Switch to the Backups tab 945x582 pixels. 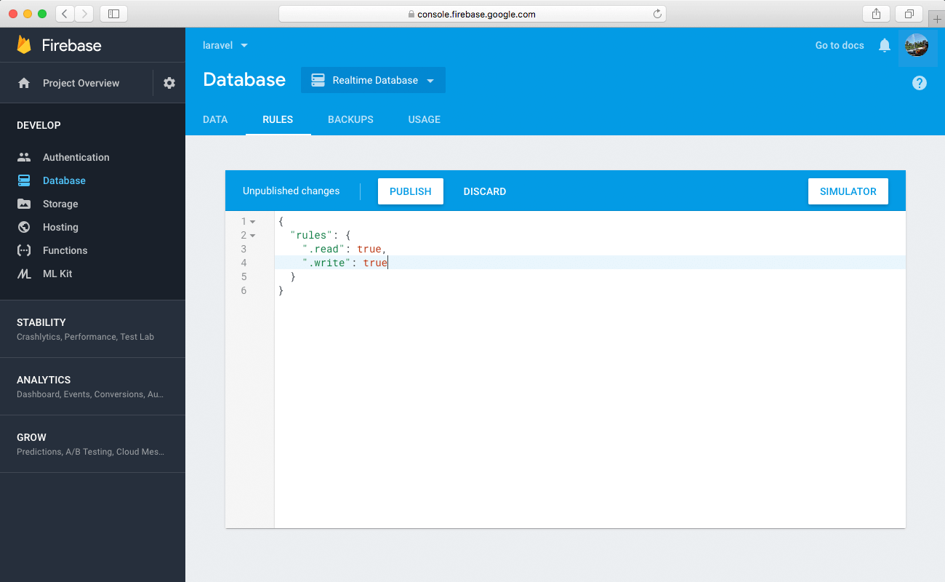click(350, 119)
